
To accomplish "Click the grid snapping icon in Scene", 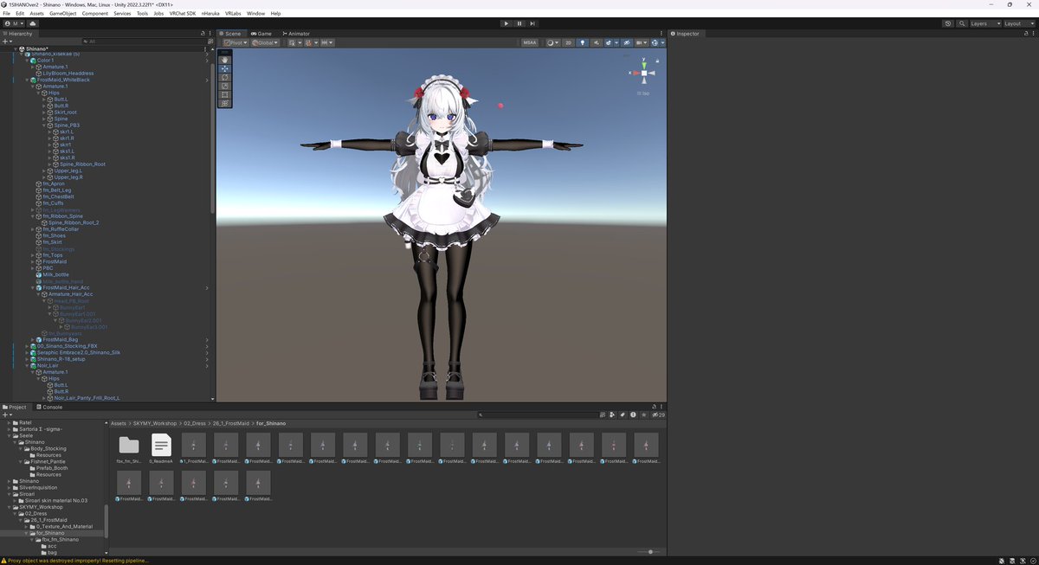I will [x=307, y=42].
